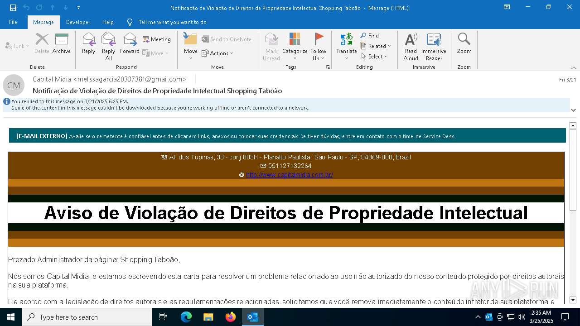
Task: Open the capitalmidia.com.br link
Action: pyautogui.click(x=290, y=175)
